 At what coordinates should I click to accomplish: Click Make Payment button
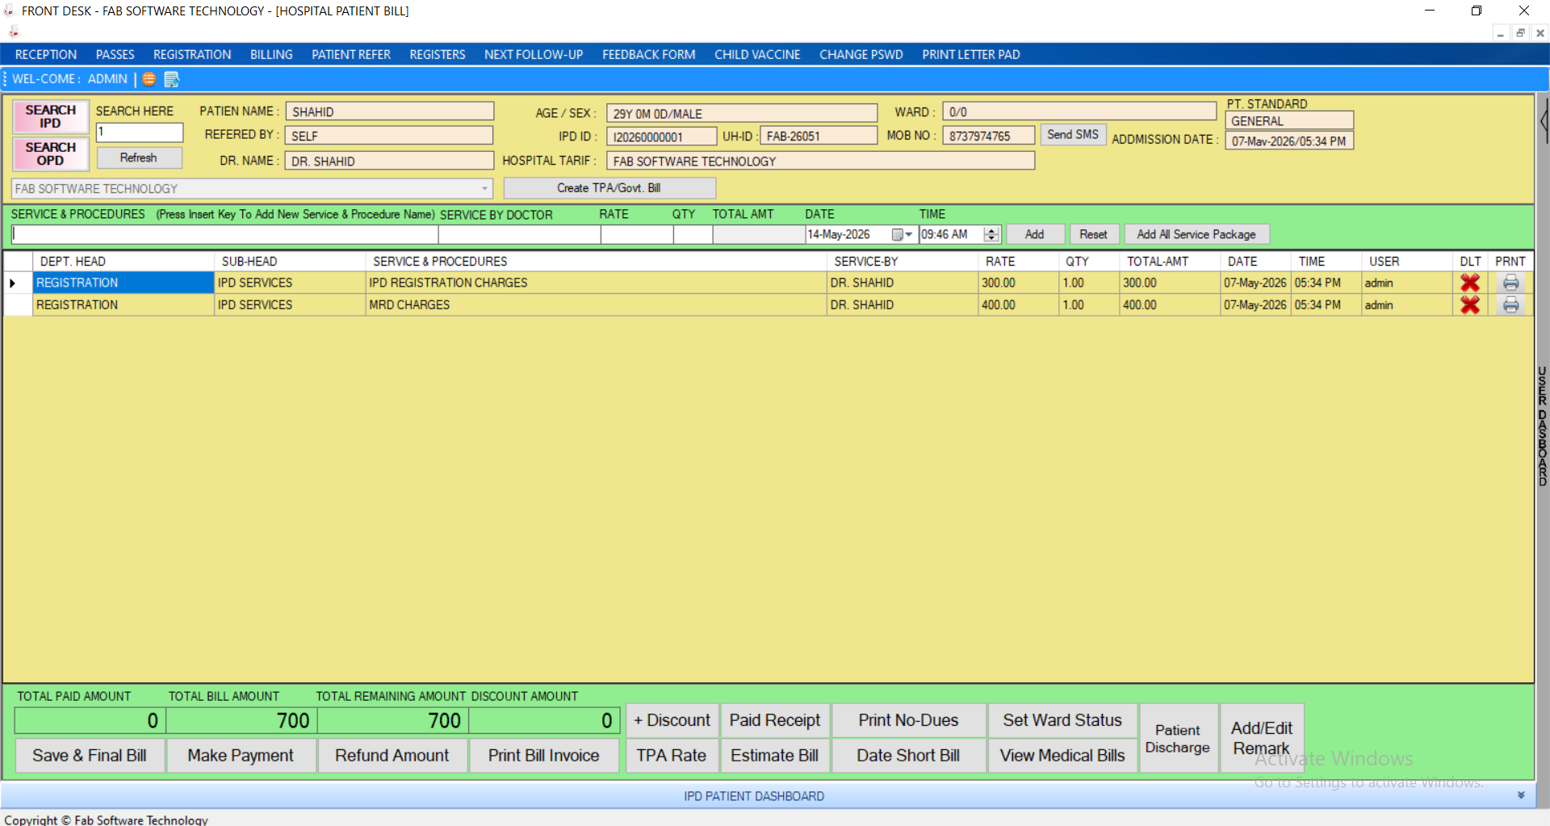pyautogui.click(x=241, y=756)
